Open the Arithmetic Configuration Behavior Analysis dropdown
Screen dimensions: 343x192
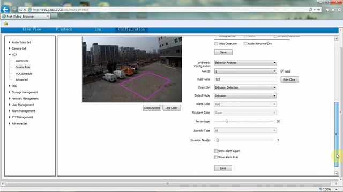(245, 63)
